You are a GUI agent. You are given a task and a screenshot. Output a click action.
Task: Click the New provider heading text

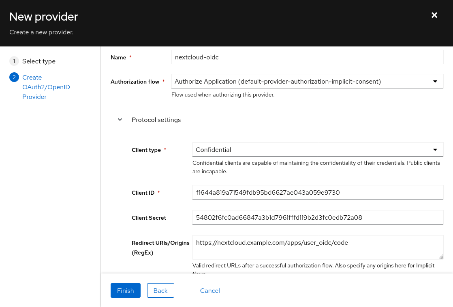tap(44, 17)
